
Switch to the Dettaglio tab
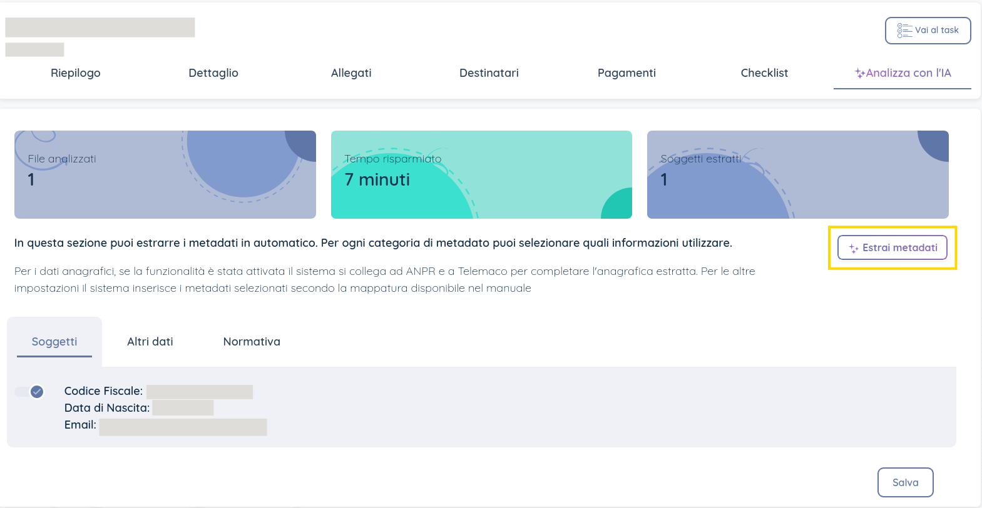tap(213, 73)
